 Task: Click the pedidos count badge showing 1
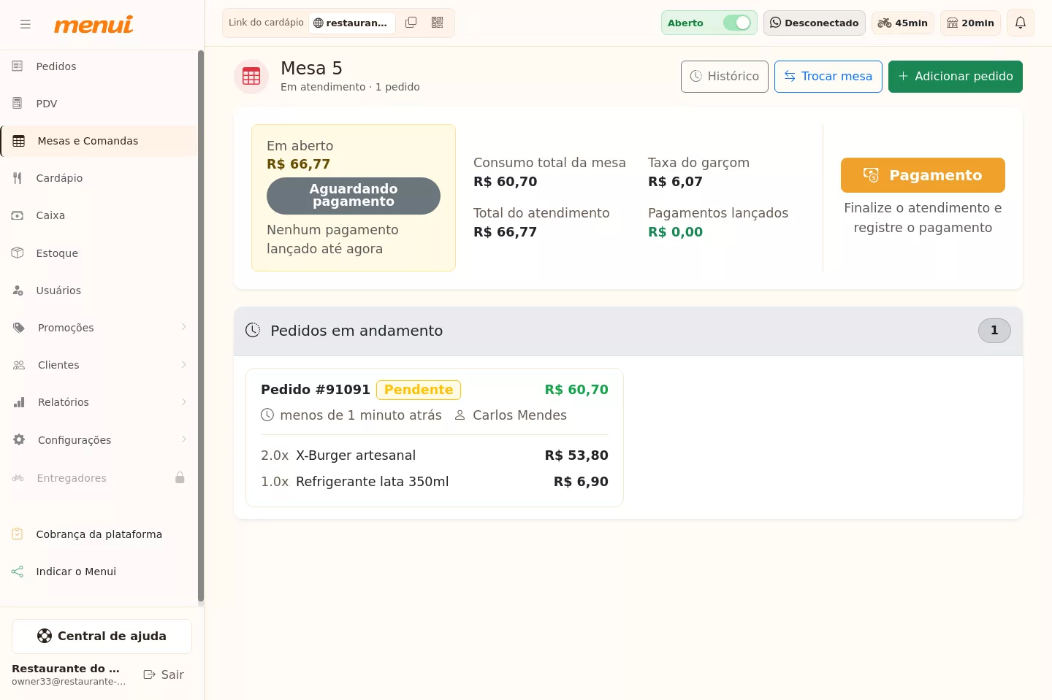(x=994, y=331)
